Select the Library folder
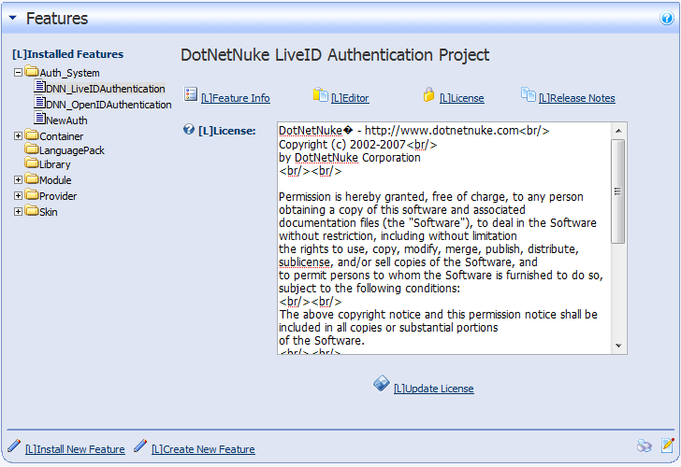681x467 pixels. 54,164
